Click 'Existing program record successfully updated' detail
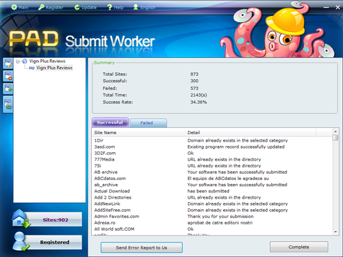This screenshot has height=257, width=343. [x=236, y=147]
